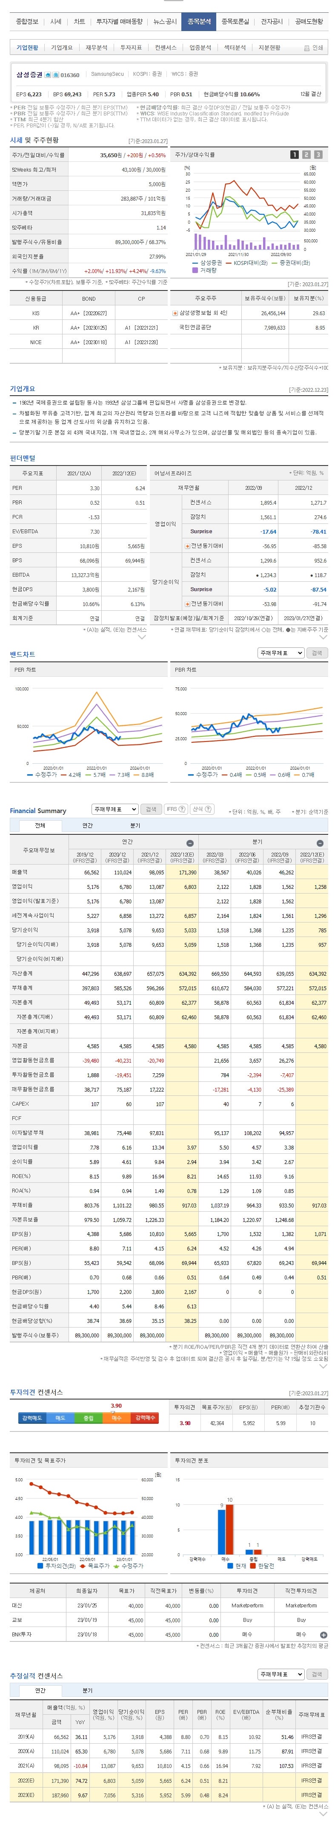The image size is (335, 1825).
Task: Select the 종목분석 tab
Action: 199,22
